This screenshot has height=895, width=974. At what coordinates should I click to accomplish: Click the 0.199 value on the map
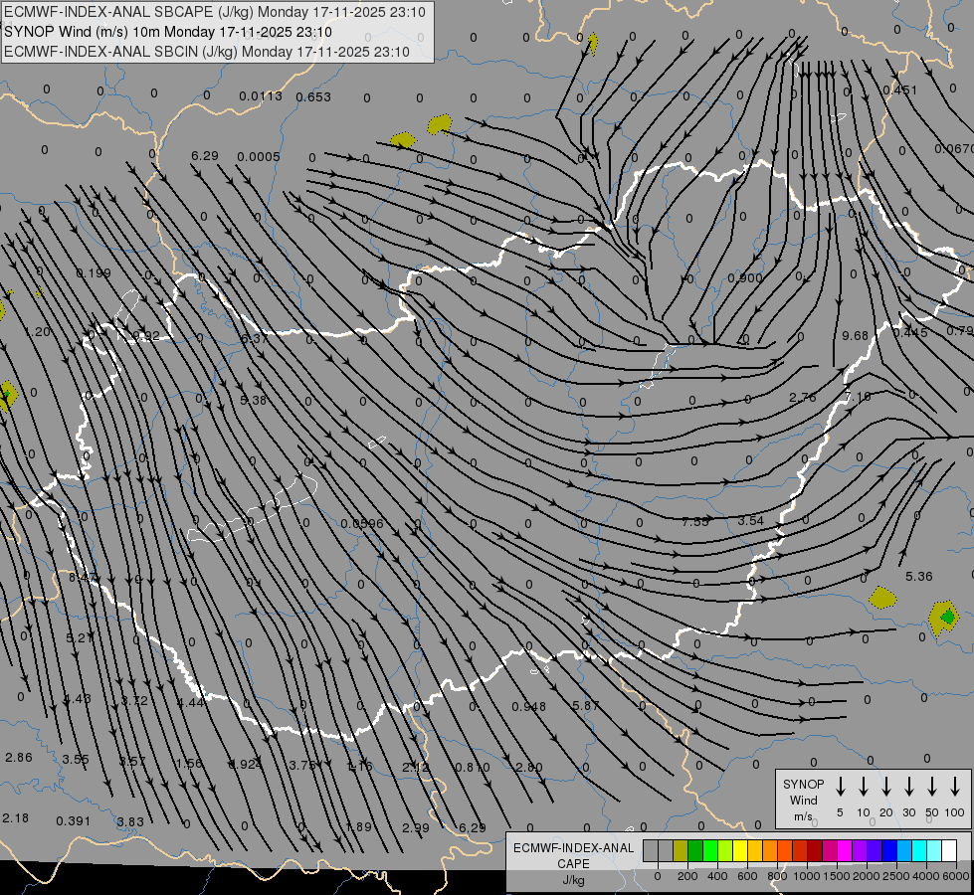click(x=94, y=273)
